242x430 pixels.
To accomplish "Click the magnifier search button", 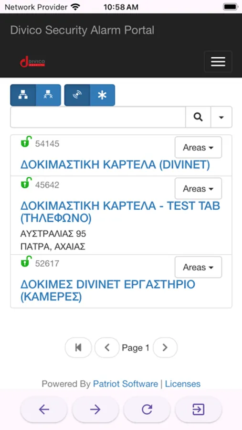I will click(198, 117).
